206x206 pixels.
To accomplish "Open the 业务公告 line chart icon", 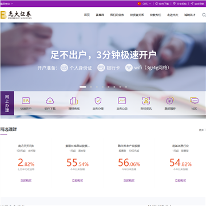I will [122, 101].
